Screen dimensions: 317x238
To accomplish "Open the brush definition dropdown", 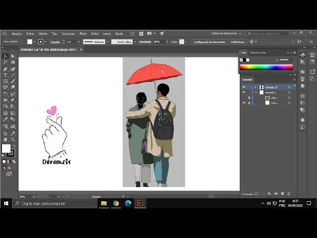I will coord(135,42).
